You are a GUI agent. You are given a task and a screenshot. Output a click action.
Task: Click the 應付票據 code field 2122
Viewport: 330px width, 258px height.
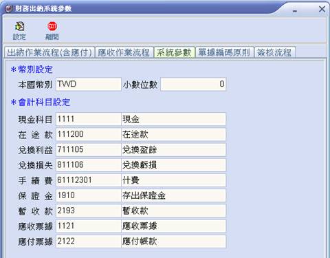coord(89,241)
